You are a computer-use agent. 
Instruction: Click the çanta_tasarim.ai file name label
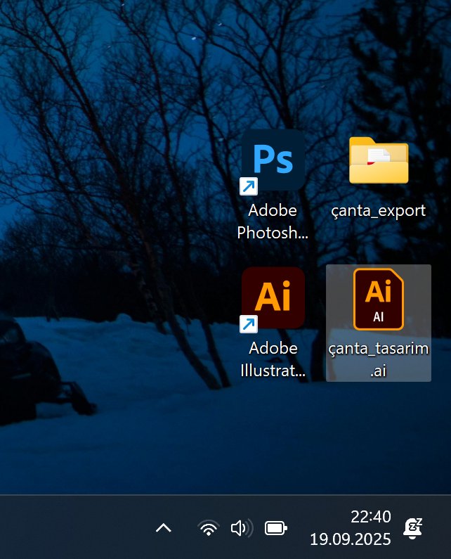click(x=379, y=359)
